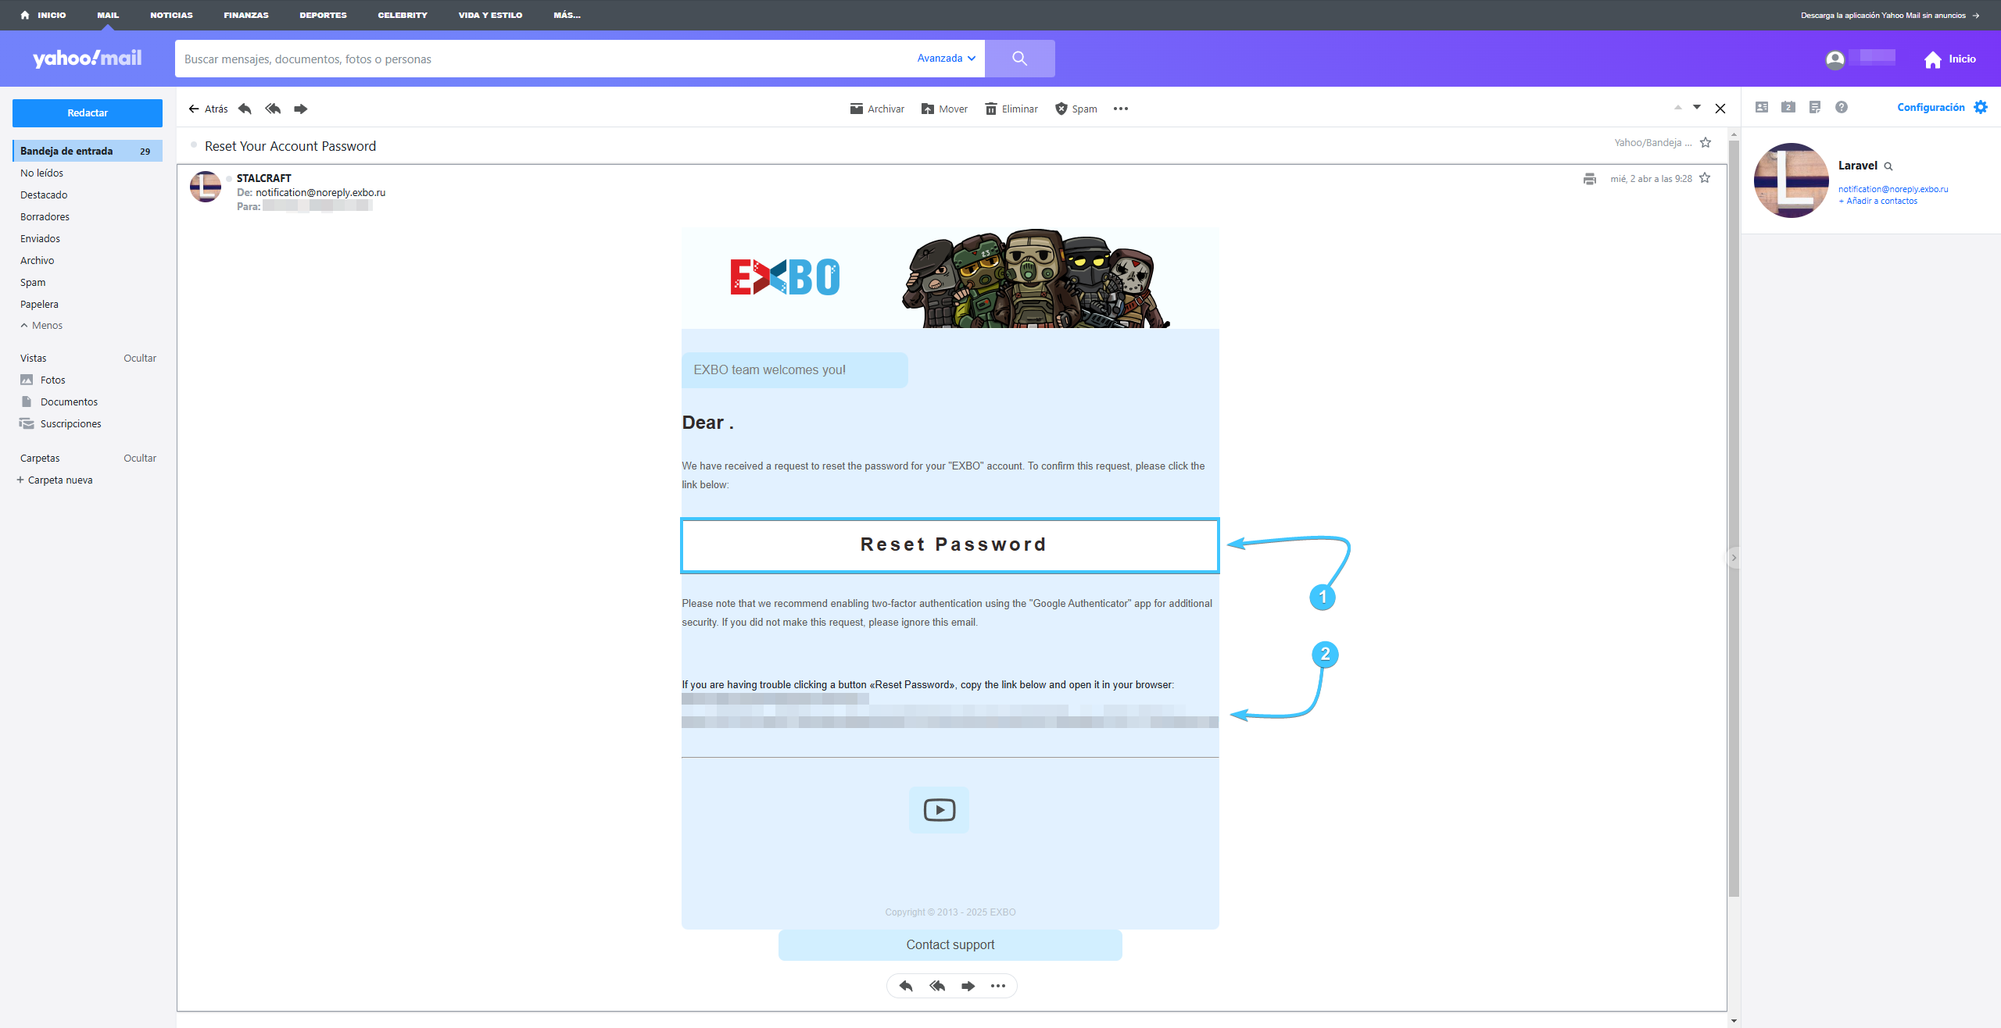
Task: Open the notepad icon in right panel
Action: [1815, 107]
